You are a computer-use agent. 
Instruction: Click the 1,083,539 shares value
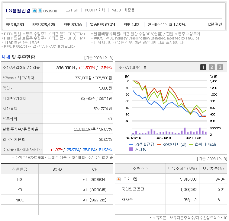tap(188, 189)
